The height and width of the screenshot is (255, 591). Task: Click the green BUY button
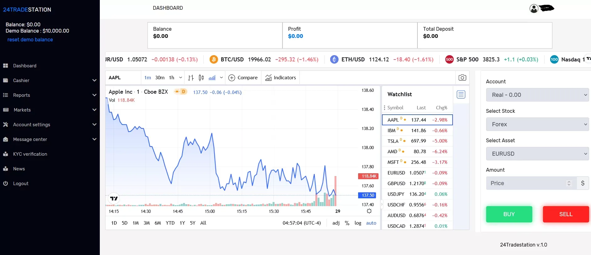pos(509,214)
